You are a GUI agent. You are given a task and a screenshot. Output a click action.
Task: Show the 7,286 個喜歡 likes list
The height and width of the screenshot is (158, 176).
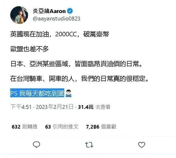(101, 127)
